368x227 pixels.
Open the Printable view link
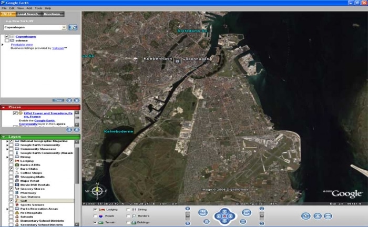coord(22,45)
